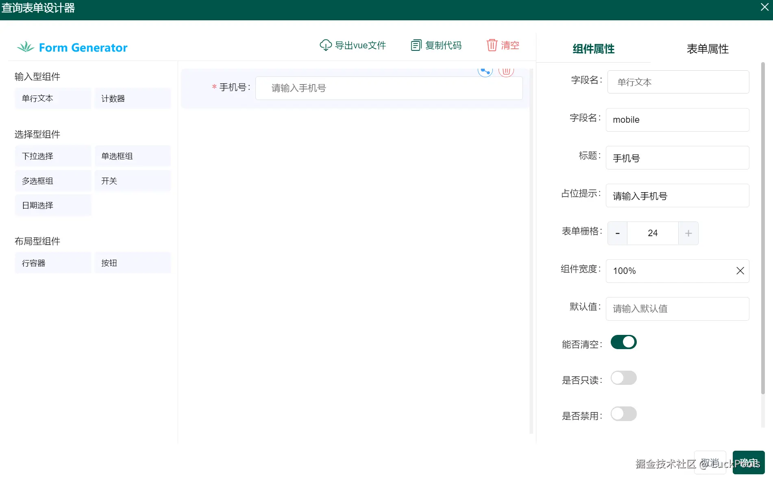Screen dimensions: 773x482
Task: Click the 确定 confirm button
Action: click(x=748, y=462)
